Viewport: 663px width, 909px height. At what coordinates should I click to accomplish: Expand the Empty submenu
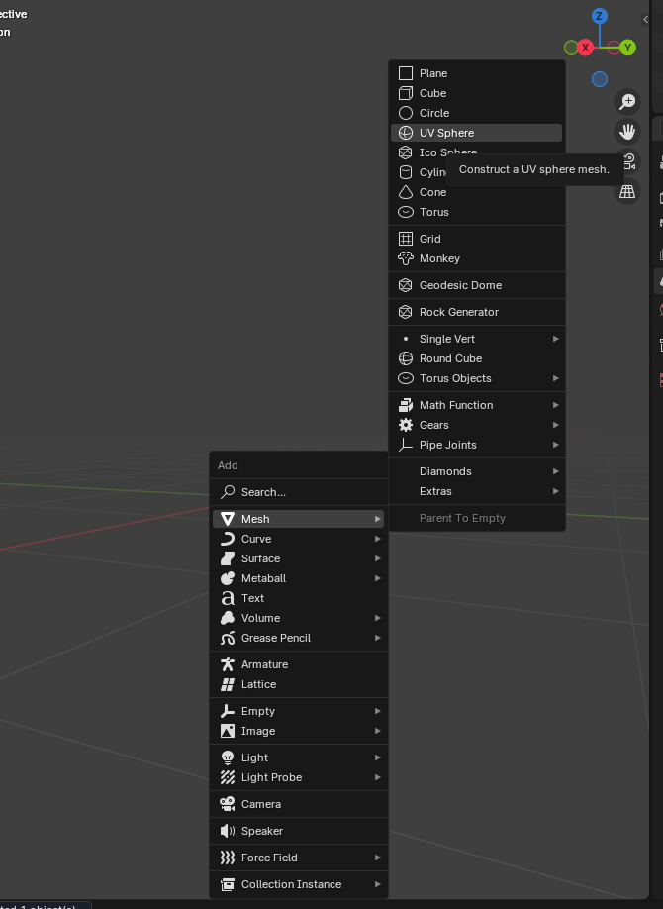(x=299, y=710)
